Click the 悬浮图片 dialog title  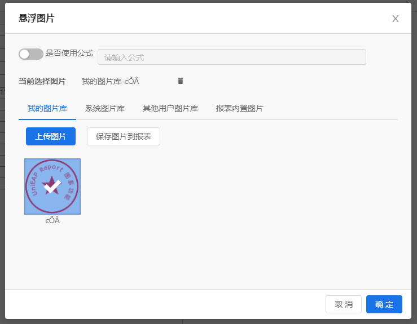pos(37,19)
